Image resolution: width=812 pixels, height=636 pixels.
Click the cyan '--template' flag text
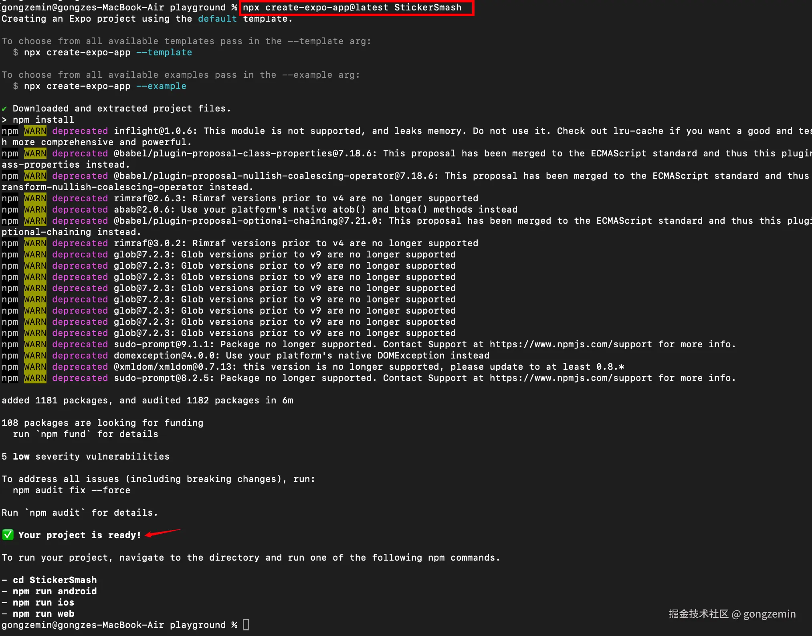[164, 53]
